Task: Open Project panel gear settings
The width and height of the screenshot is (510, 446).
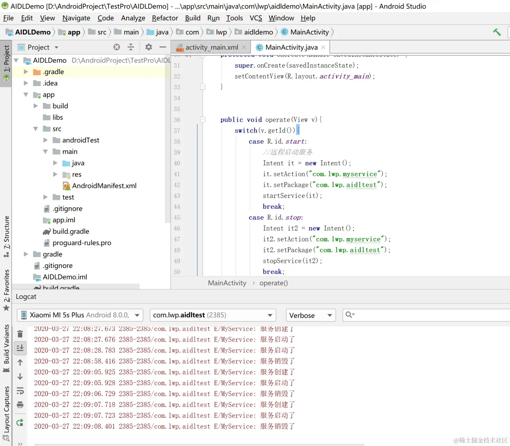Action: [149, 47]
